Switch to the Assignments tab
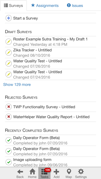 45,5
